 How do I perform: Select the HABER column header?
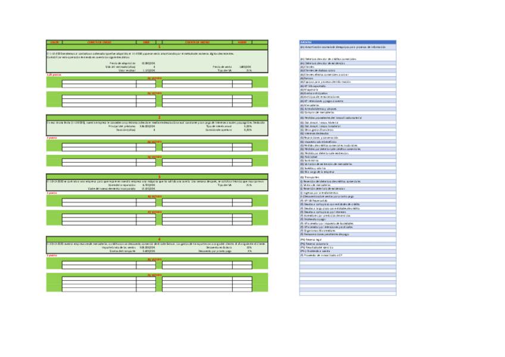[242, 42]
